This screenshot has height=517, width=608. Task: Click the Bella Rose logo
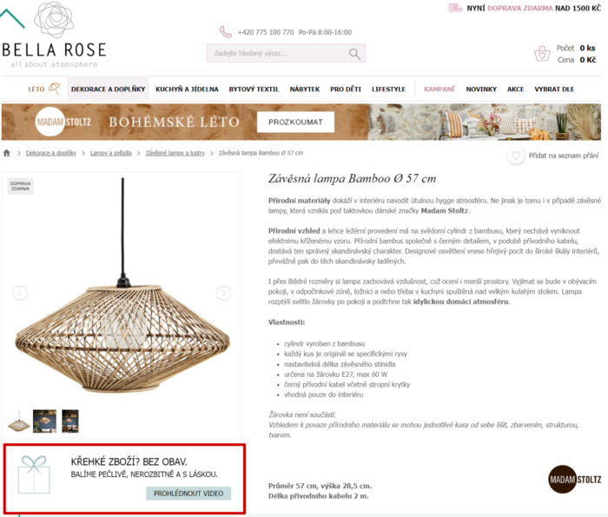click(54, 36)
